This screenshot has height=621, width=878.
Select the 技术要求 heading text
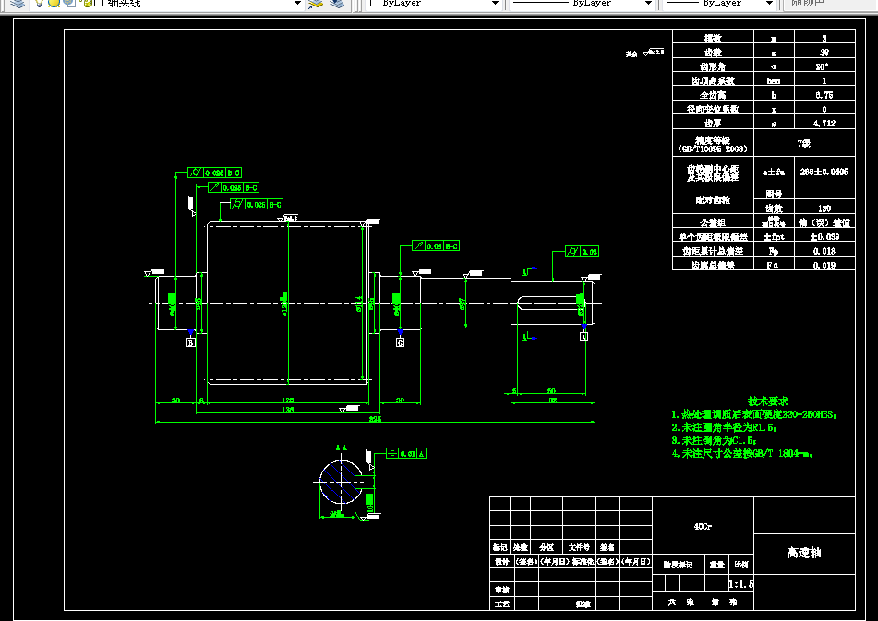tap(768, 401)
